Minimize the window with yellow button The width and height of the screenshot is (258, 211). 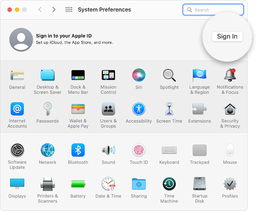pos(17,10)
